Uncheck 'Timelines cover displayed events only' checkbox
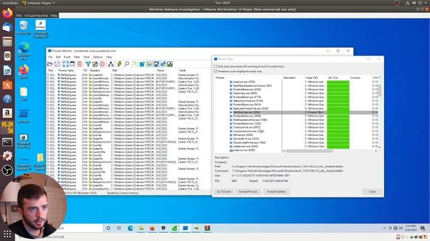 216,72
